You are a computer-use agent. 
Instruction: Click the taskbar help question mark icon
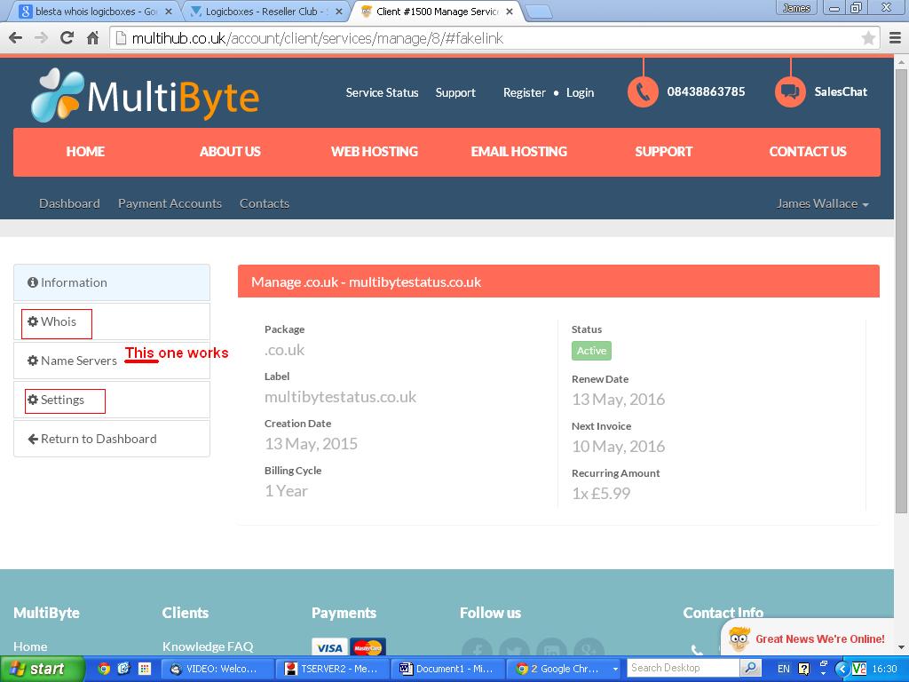(803, 669)
